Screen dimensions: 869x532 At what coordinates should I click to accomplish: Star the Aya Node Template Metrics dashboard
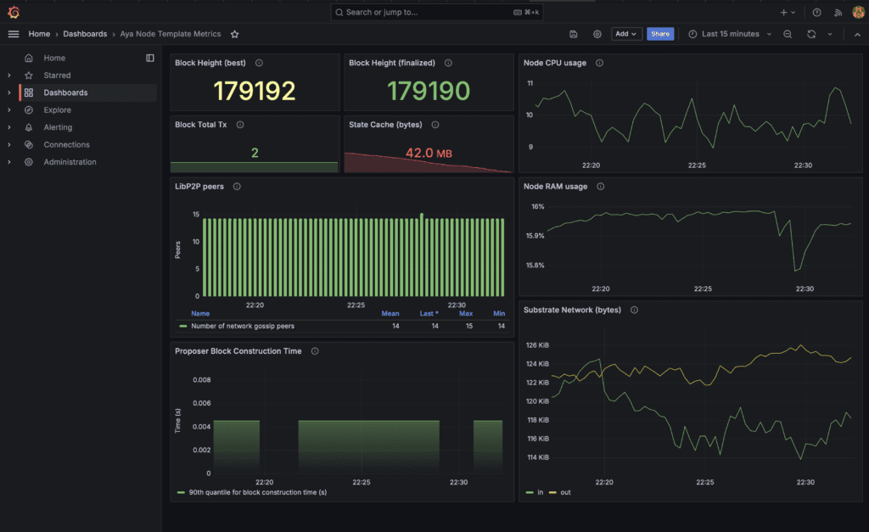(235, 34)
